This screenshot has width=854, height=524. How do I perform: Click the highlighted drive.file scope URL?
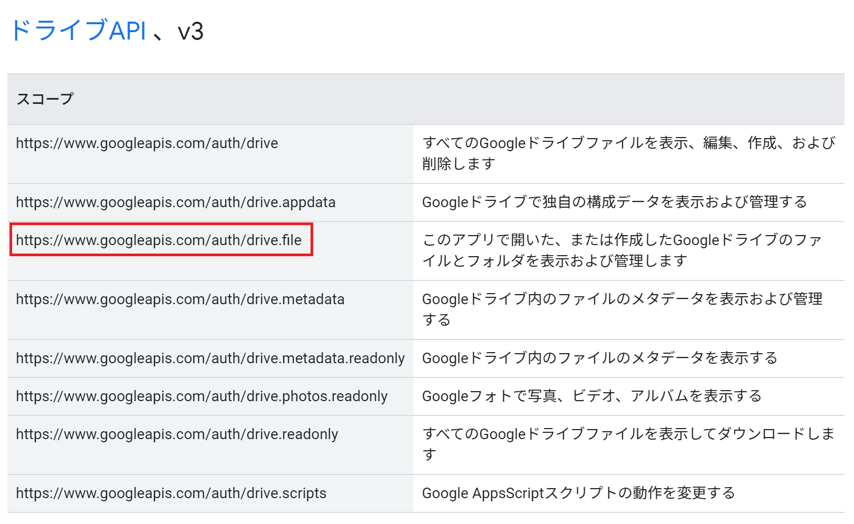159,240
